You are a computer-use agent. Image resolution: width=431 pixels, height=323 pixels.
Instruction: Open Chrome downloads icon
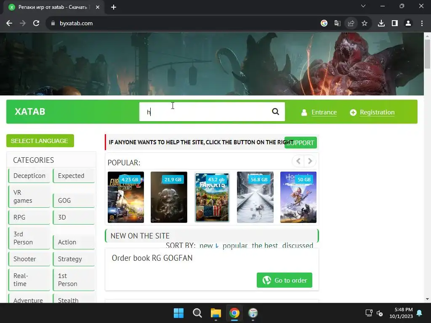point(381,24)
